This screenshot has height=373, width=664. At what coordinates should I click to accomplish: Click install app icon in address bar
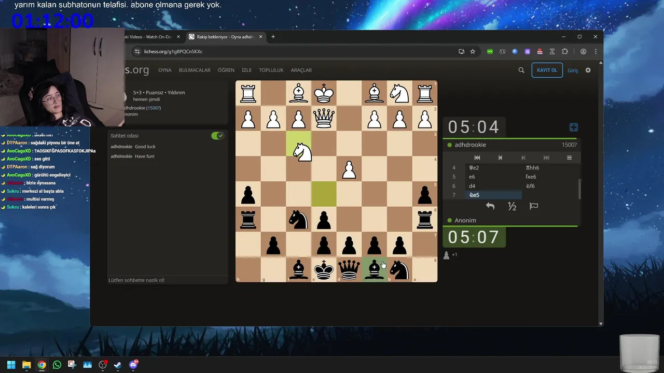click(461, 51)
